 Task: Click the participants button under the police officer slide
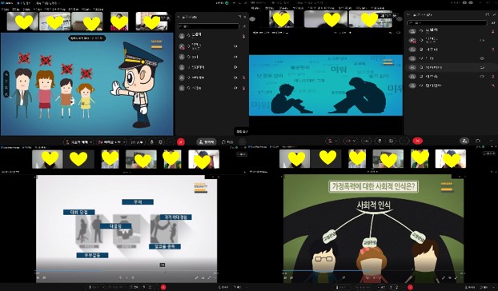206,142
